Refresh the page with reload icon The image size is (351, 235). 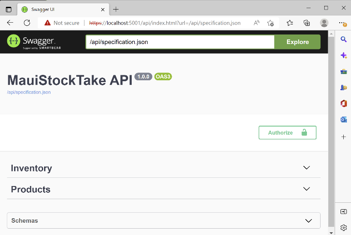[27, 23]
